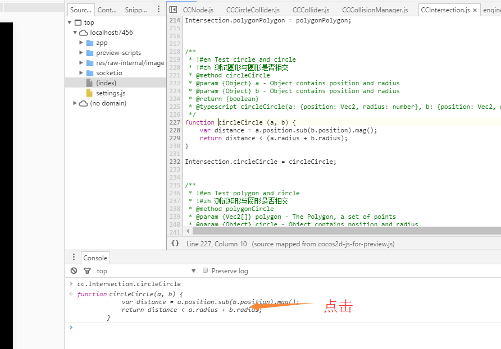501x349 pixels.
Task: Click the settings.js file icon
Action: (89, 93)
